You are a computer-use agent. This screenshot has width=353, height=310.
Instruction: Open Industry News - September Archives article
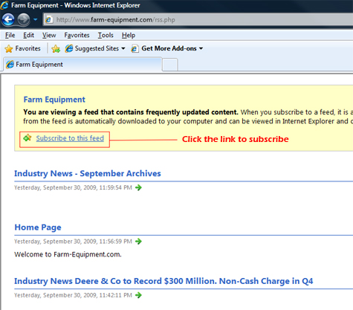click(88, 173)
